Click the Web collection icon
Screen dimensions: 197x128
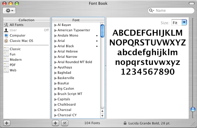pyautogui.click(x=6, y=70)
